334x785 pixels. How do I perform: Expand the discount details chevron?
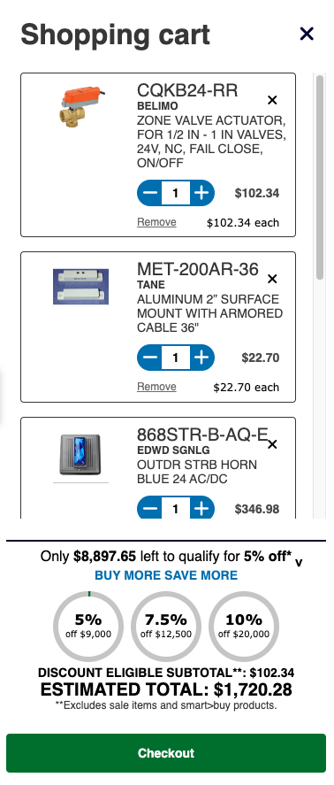coord(299,563)
